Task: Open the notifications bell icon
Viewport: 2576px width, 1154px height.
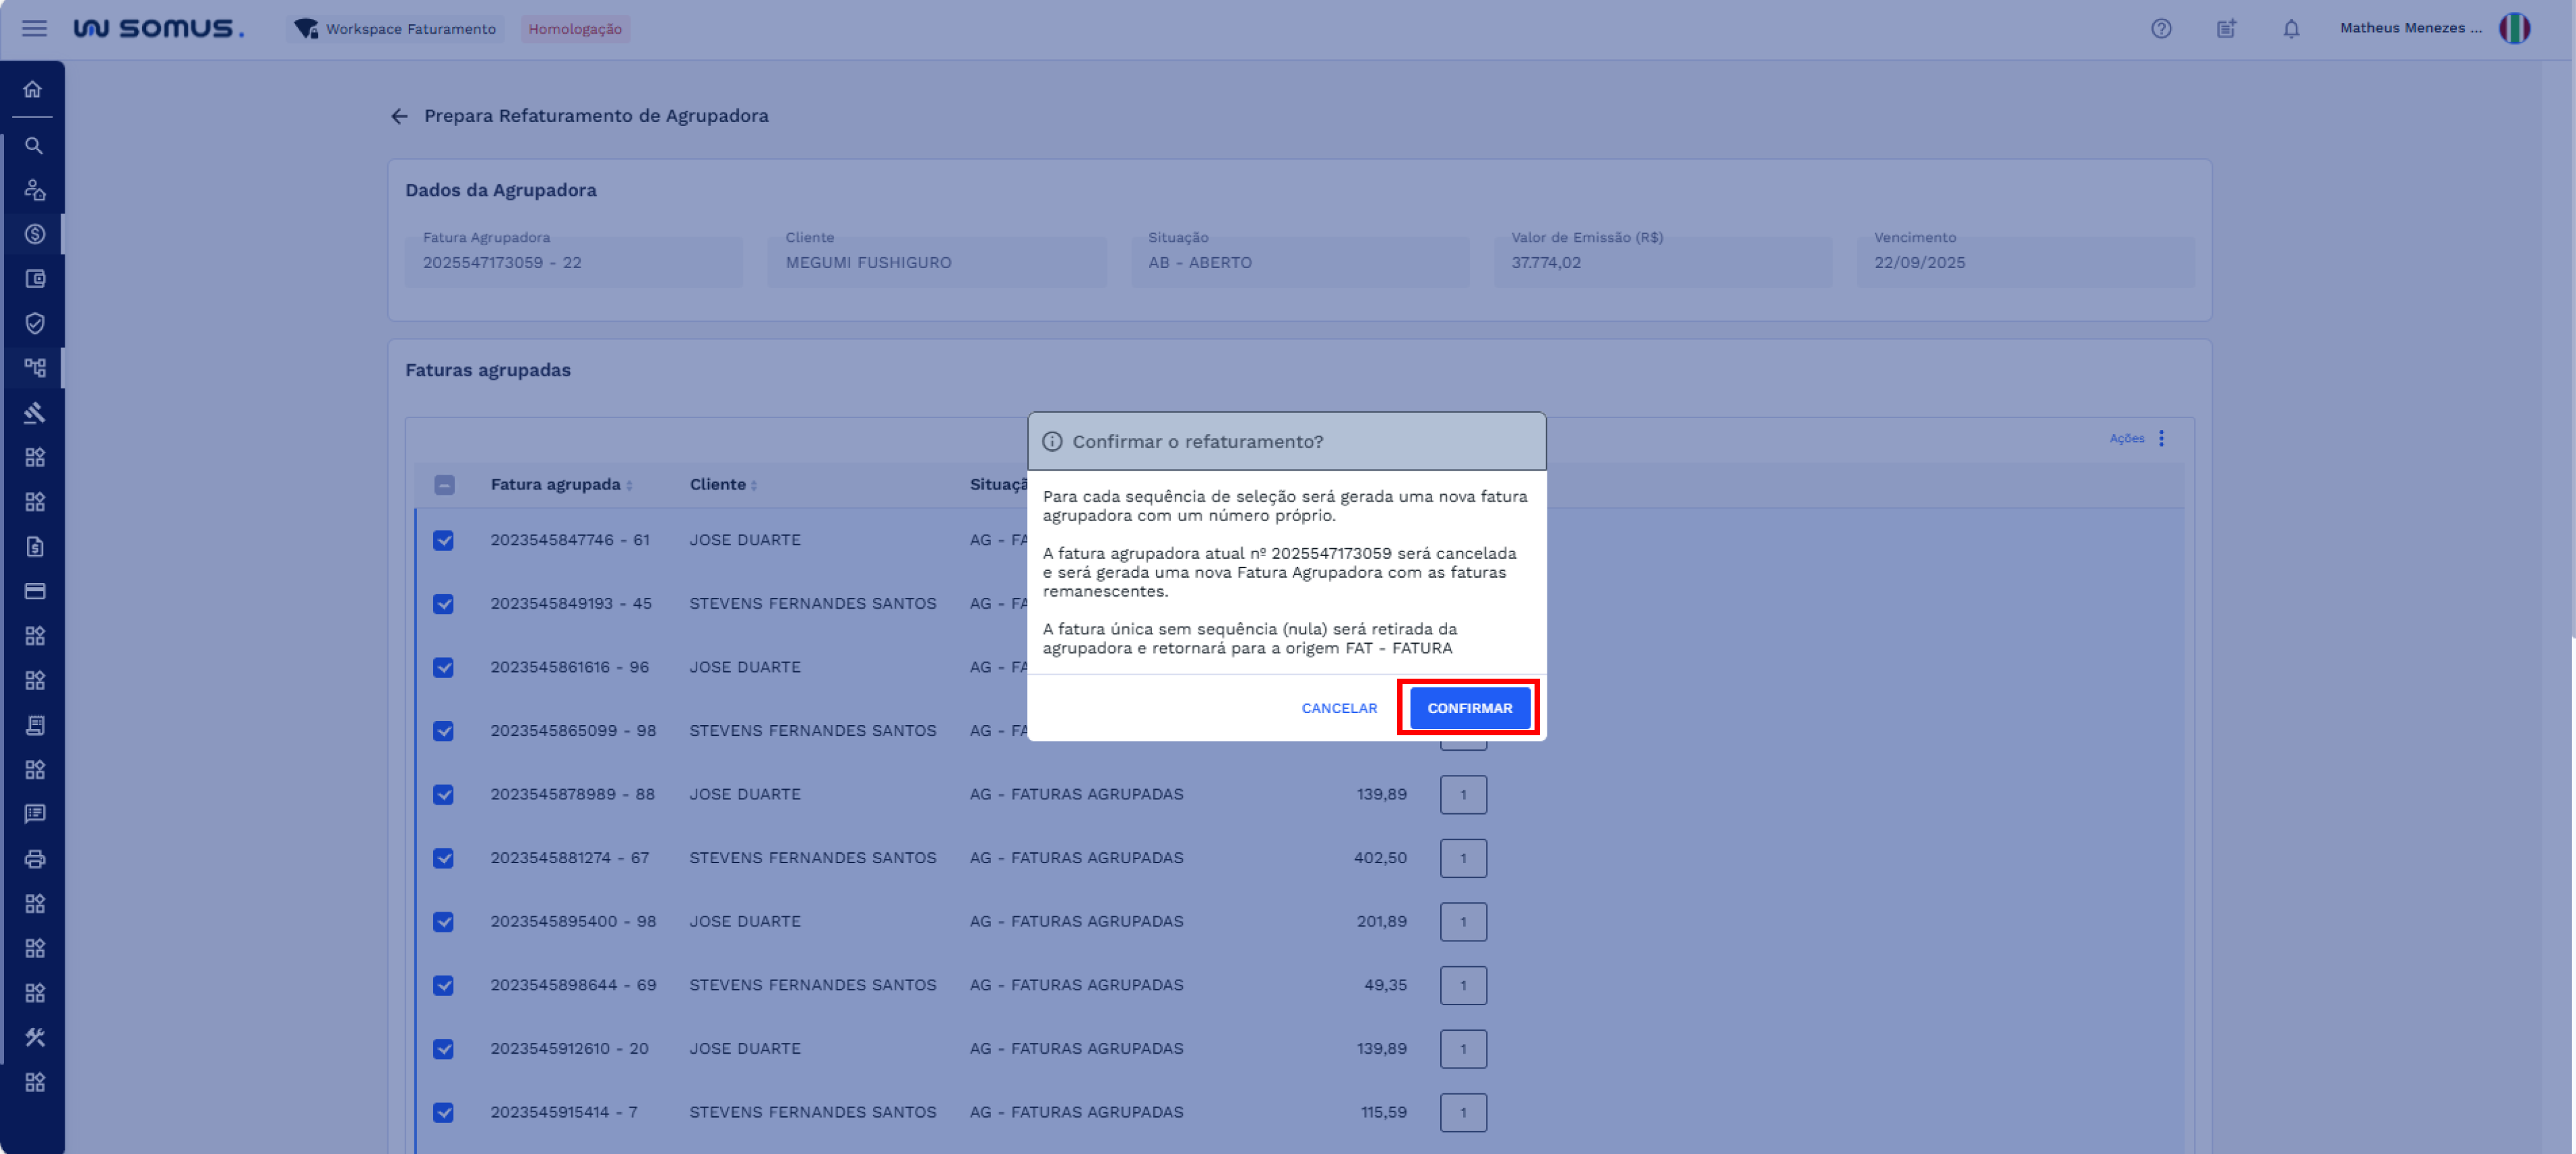Action: pyautogui.click(x=2291, y=28)
